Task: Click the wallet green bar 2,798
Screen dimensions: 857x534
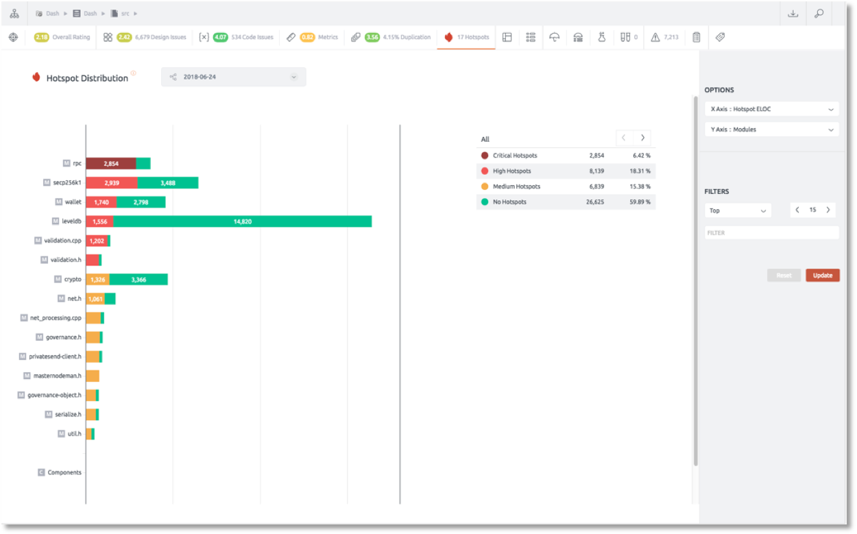Action: coord(141,202)
